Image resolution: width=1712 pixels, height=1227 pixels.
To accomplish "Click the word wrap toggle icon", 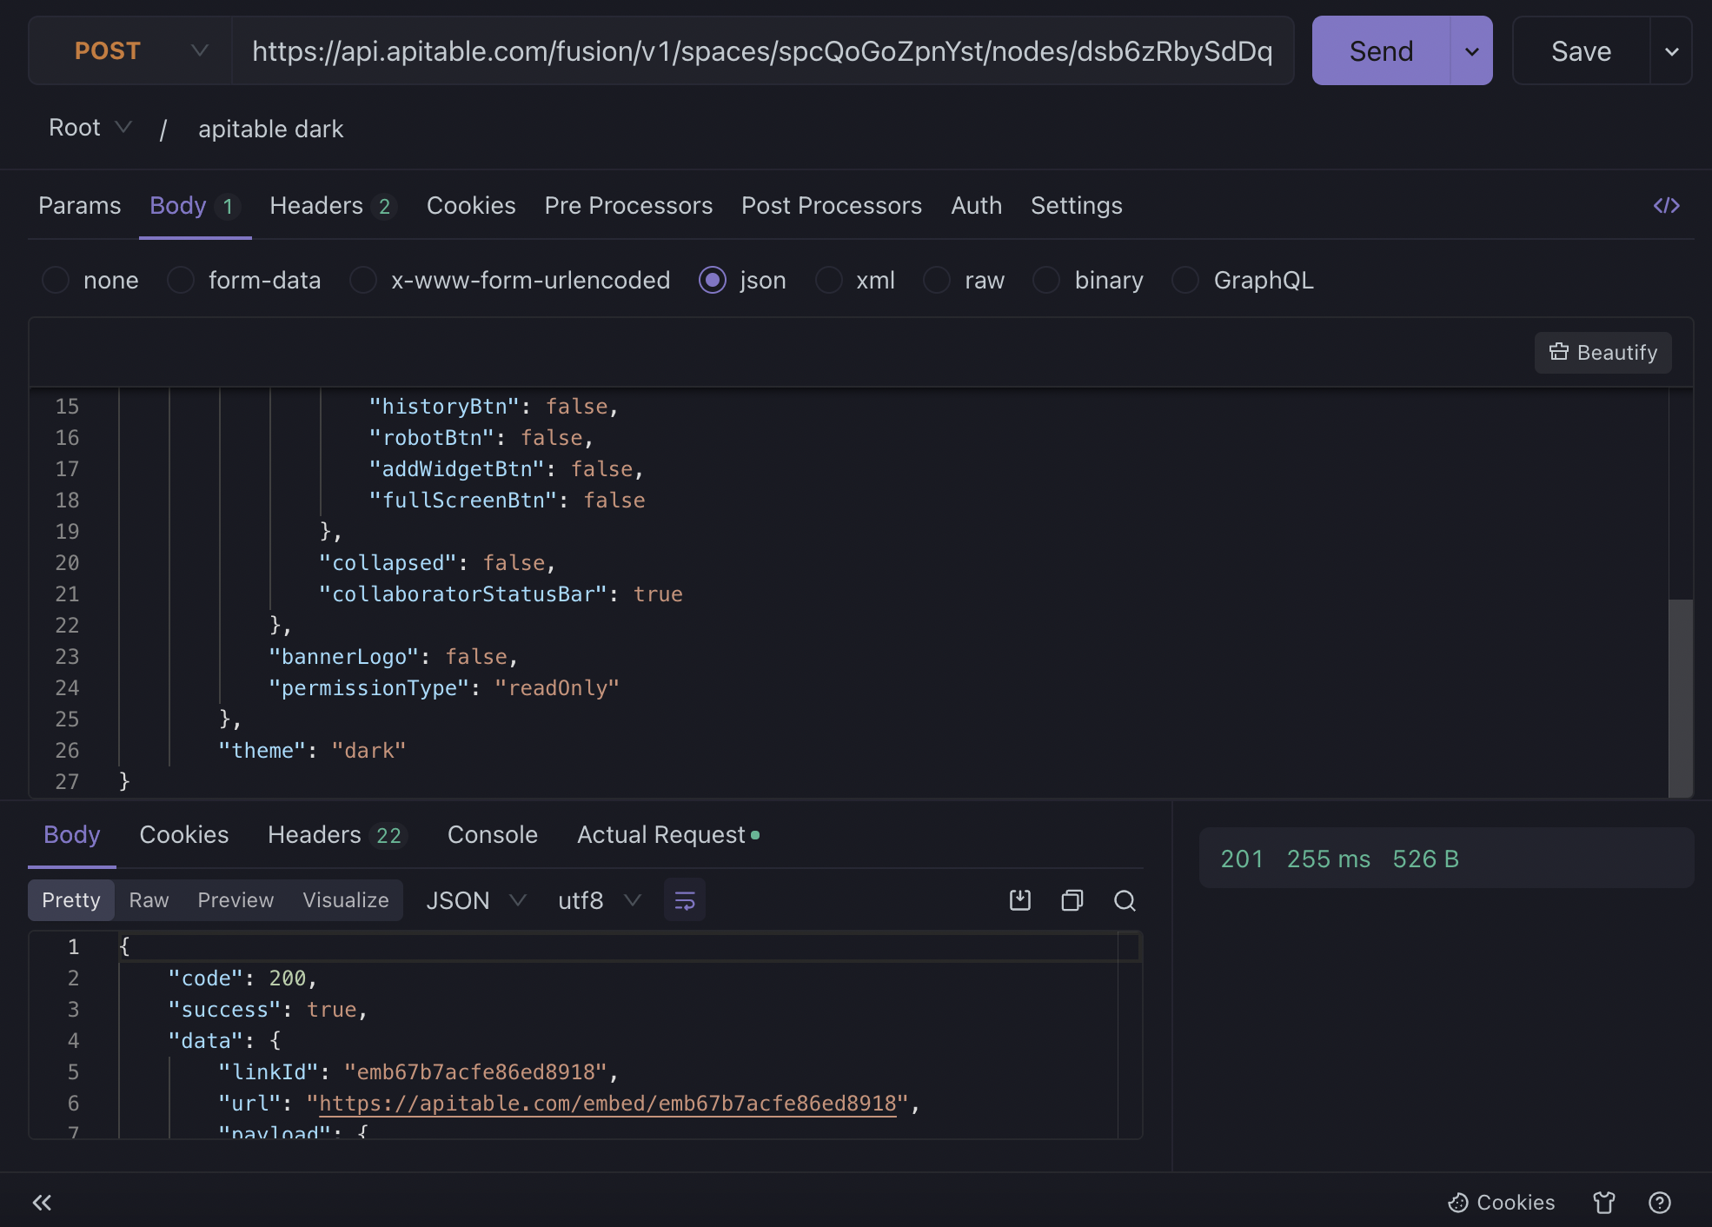I will [x=685, y=900].
